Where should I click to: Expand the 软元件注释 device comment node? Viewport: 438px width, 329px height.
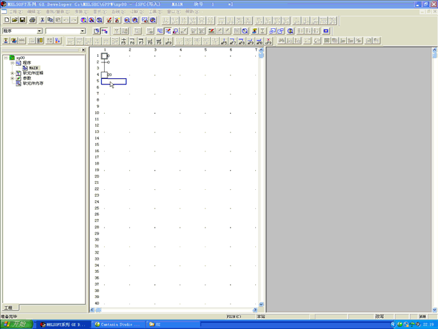(12, 73)
